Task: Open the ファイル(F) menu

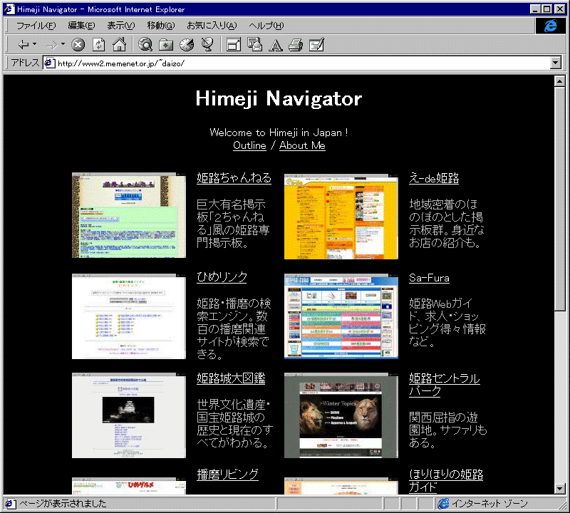Action: tap(36, 26)
